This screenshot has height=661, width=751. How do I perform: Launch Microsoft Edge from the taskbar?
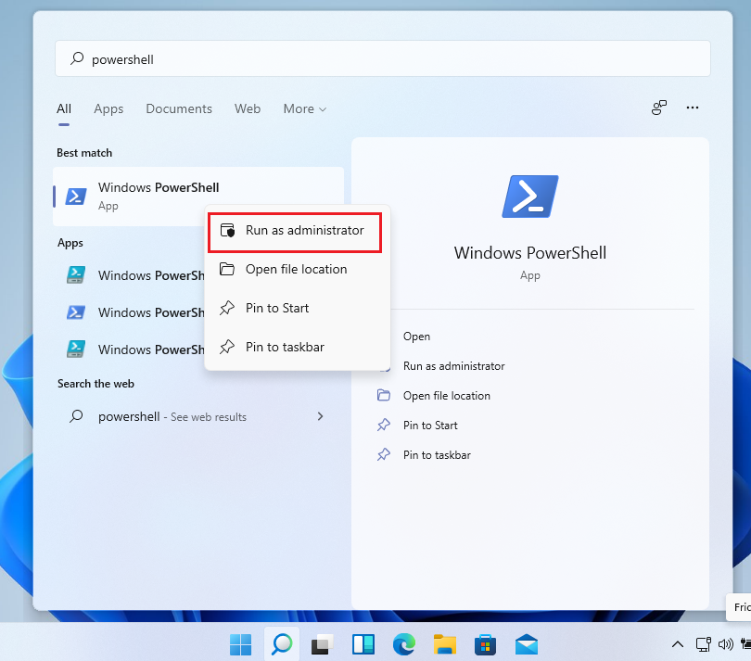[404, 643]
